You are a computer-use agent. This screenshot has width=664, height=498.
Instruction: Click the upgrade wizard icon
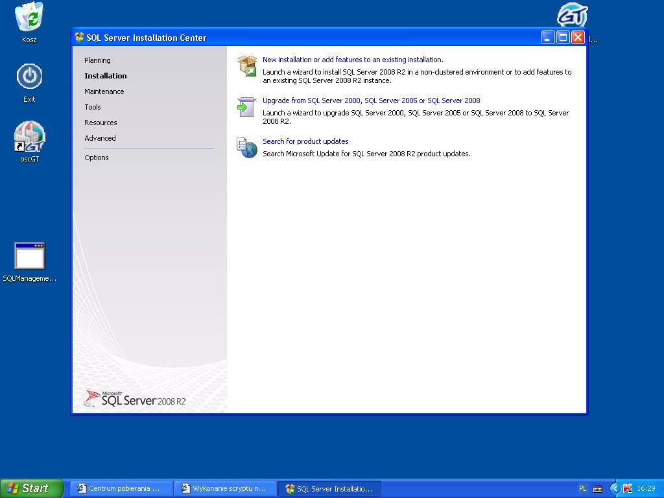coord(246,107)
